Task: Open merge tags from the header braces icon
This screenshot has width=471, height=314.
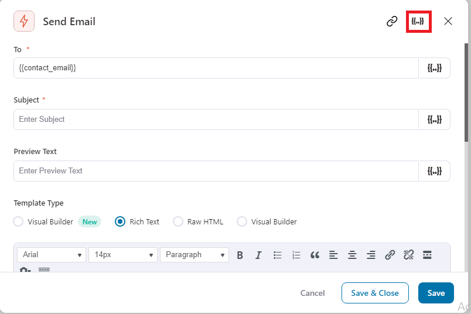Action: (x=418, y=21)
